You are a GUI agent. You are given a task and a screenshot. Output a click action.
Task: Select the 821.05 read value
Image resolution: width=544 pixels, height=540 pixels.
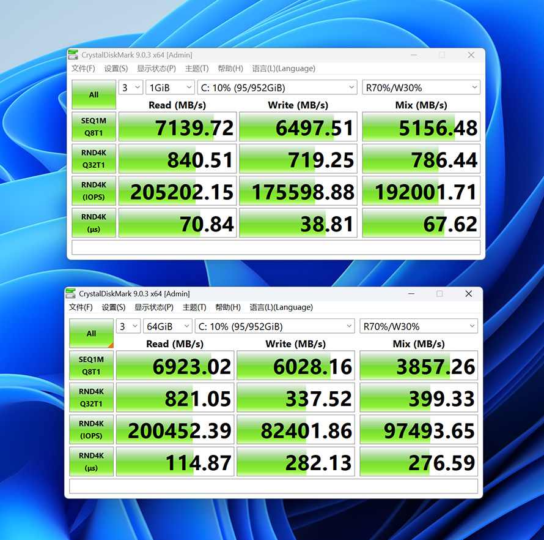point(175,397)
